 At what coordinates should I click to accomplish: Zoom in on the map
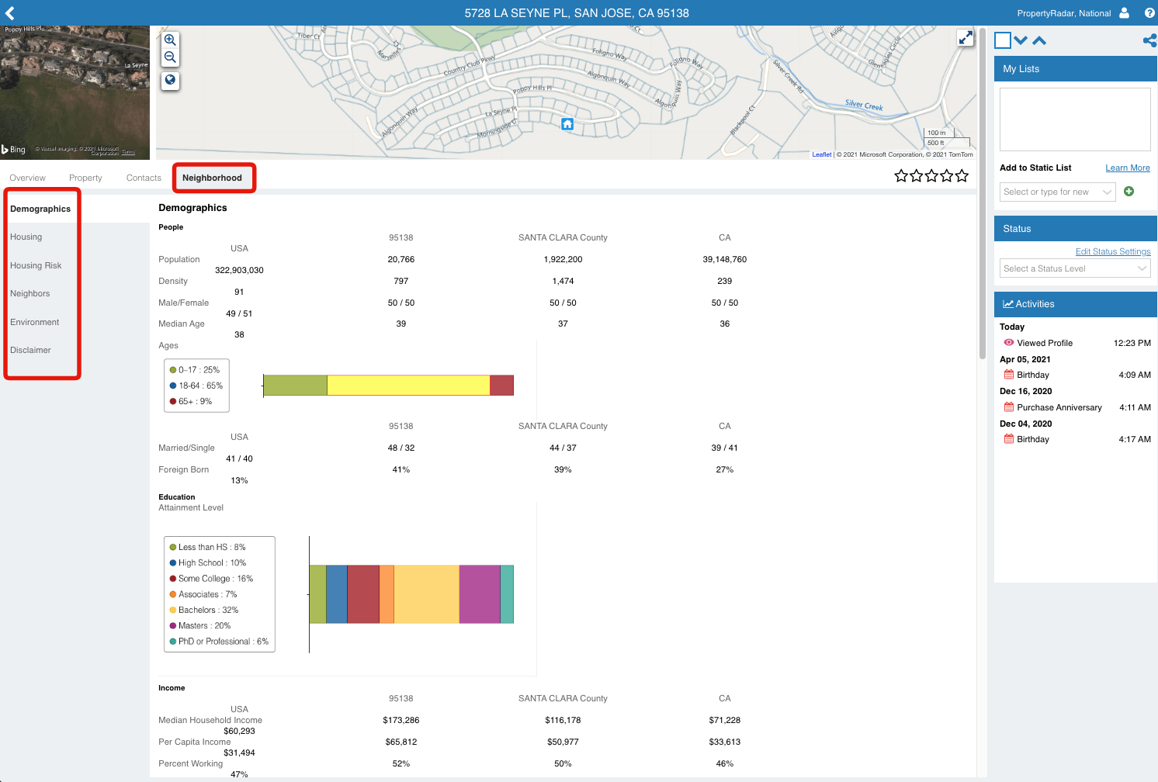tap(170, 40)
